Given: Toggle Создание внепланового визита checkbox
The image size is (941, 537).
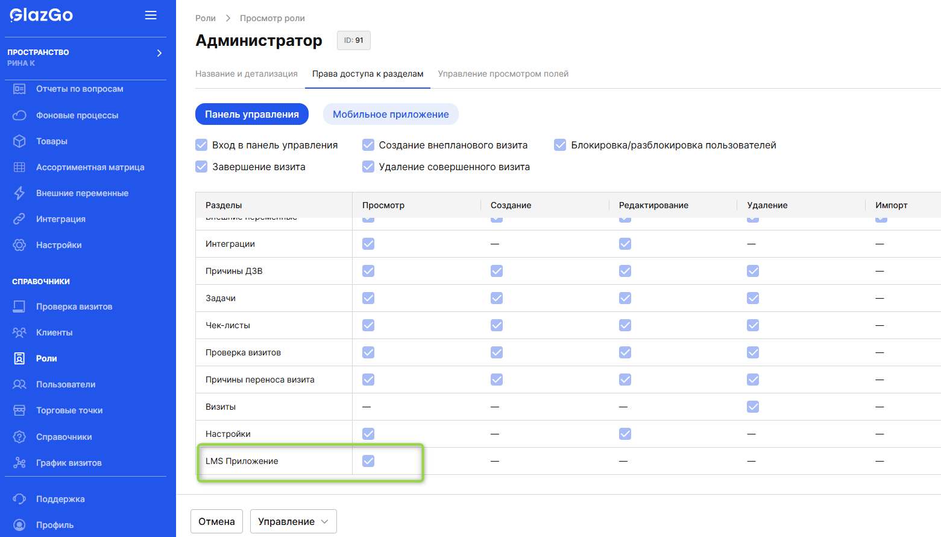Looking at the screenshot, I should (368, 145).
